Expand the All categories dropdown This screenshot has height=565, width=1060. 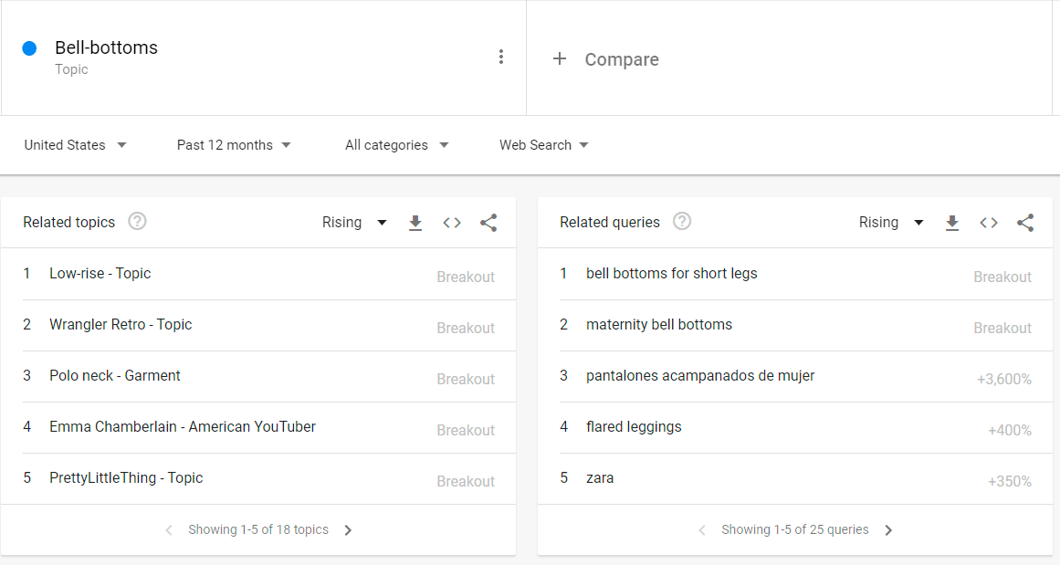[396, 145]
